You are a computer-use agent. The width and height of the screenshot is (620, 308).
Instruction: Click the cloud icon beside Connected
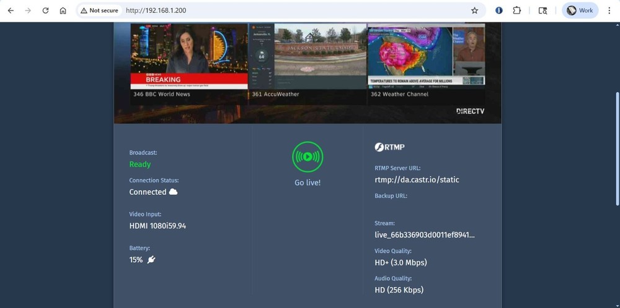[x=173, y=192]
